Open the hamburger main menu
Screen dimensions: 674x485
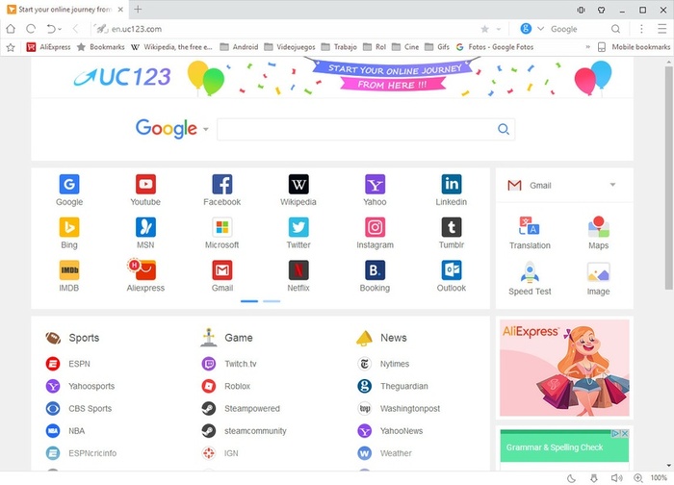662,29
